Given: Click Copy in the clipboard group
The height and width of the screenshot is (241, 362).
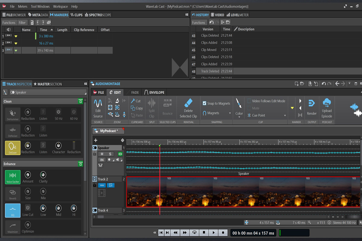Looking at the screenshot, I should click(x=137, y=108).
